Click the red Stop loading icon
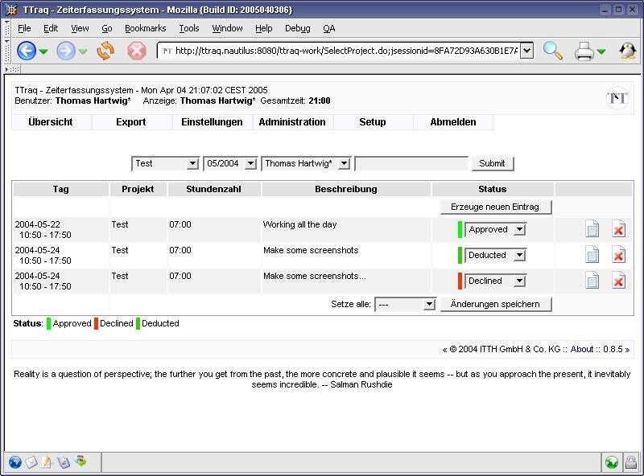 click(x=137, y=51)
